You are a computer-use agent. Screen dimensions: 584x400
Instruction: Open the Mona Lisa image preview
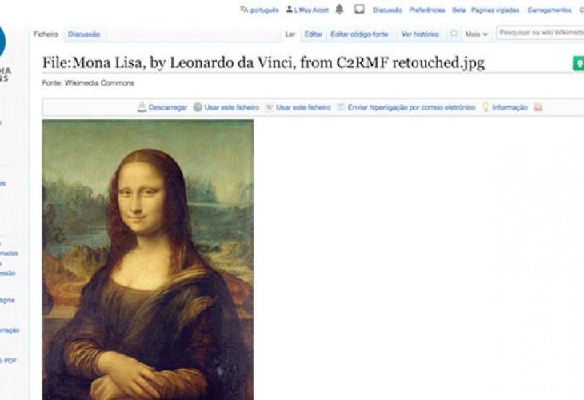pyautogui.click(x=148, y=259)
